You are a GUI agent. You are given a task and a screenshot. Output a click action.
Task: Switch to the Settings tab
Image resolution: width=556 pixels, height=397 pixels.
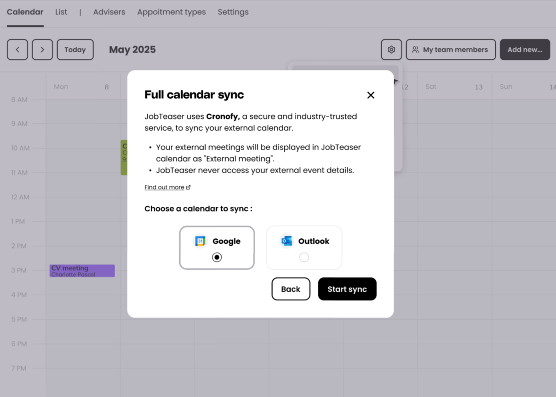[x=233, y=12]
